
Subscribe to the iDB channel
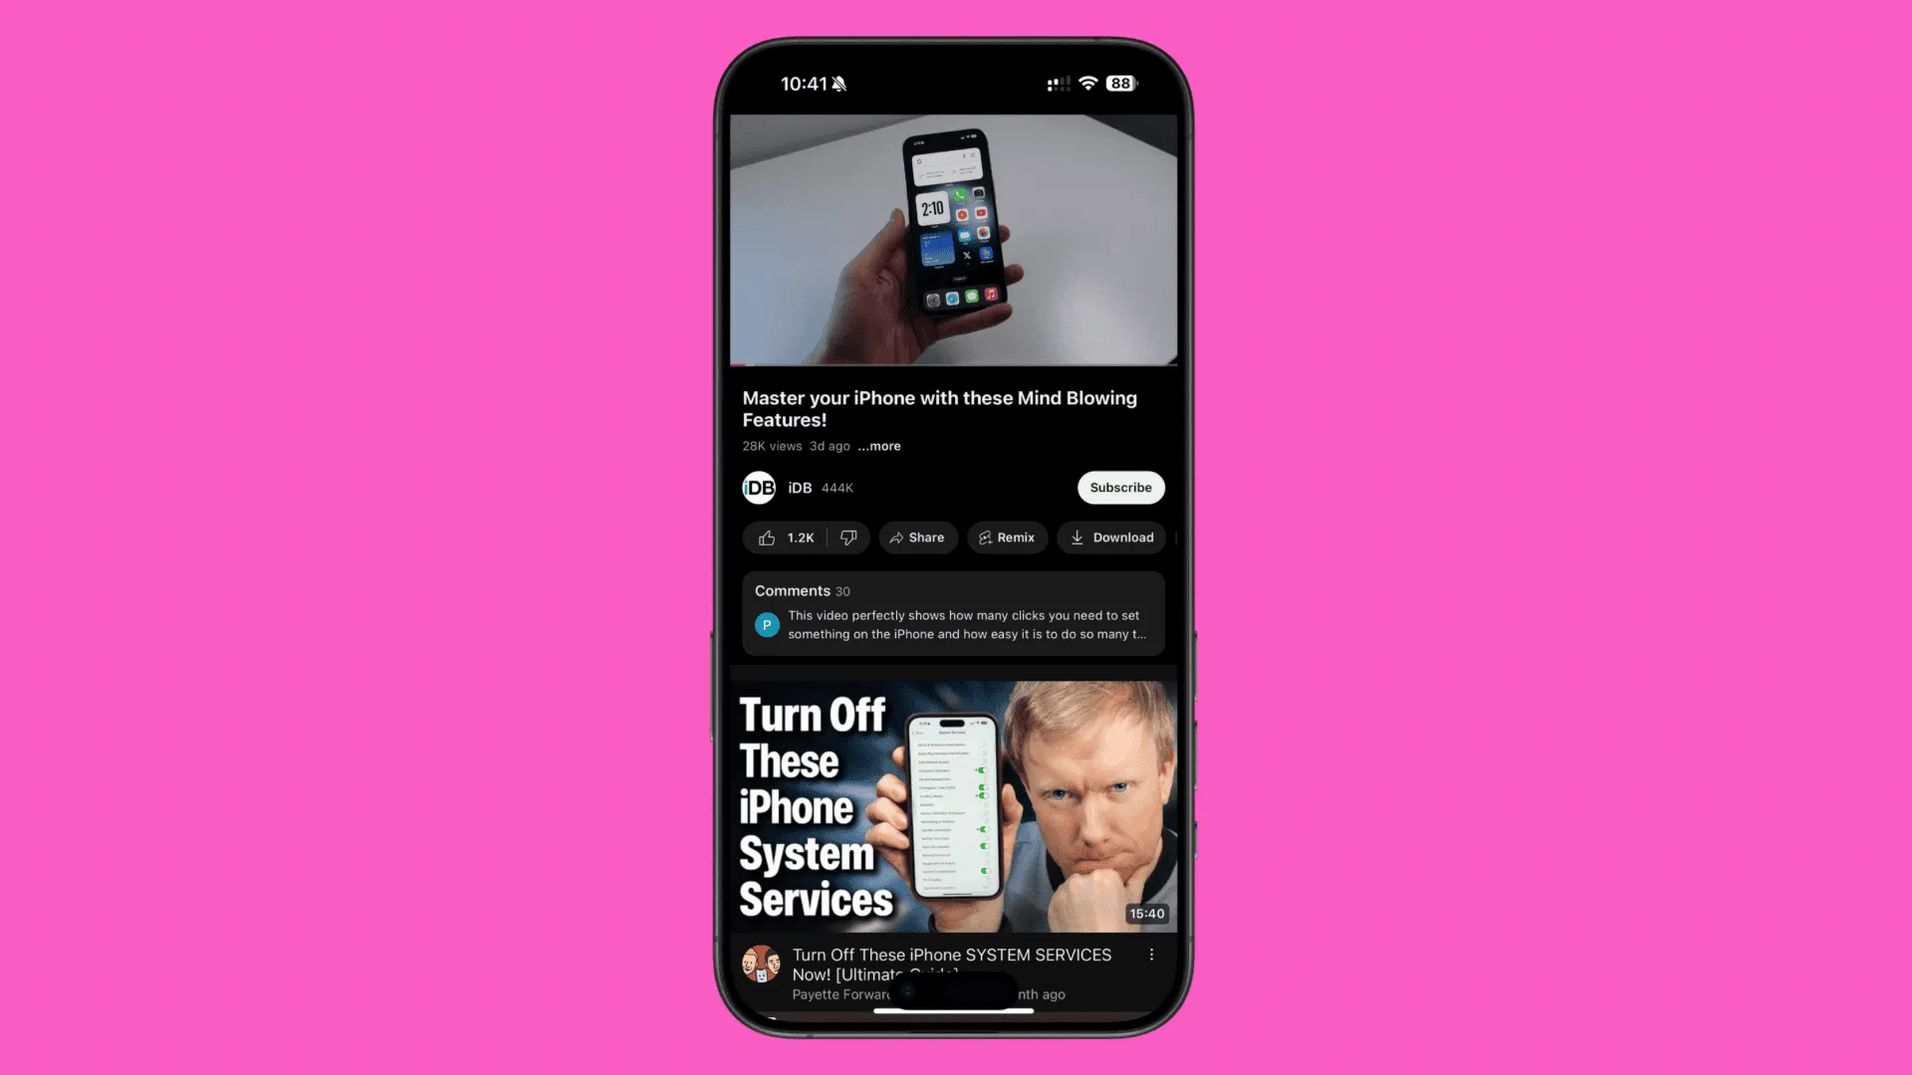(1120, 487)
